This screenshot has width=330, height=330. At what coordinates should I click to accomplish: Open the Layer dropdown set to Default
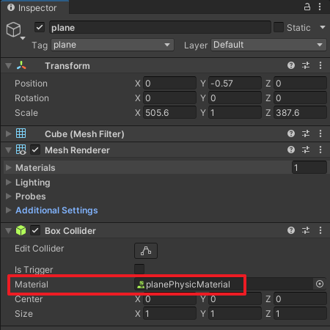268,45
